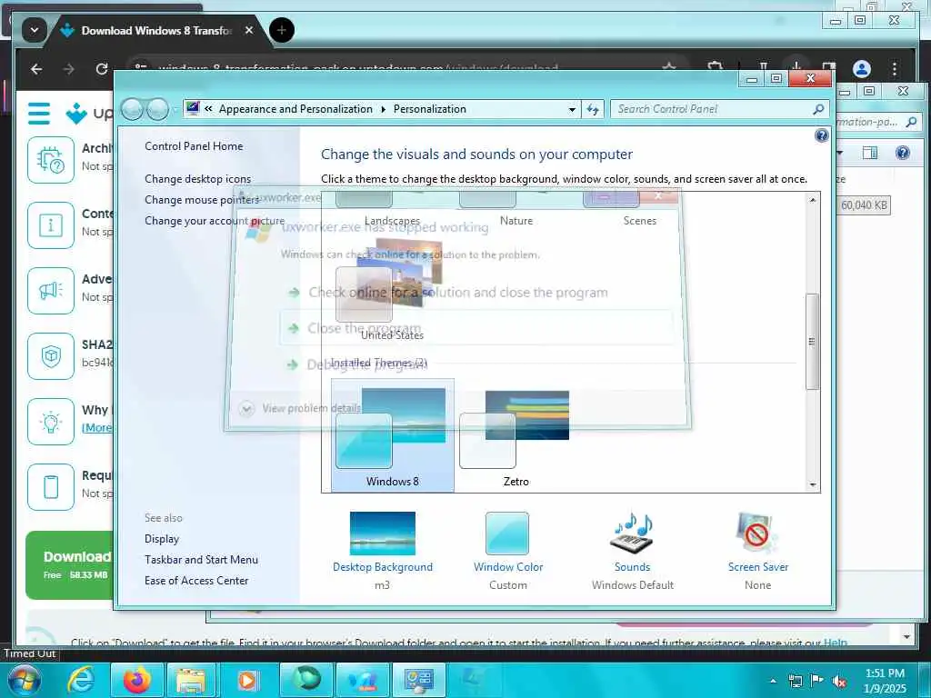Open Appearance and Personalization breadcrumb
The width and height of the screenshot is (931, 698).
295,109
